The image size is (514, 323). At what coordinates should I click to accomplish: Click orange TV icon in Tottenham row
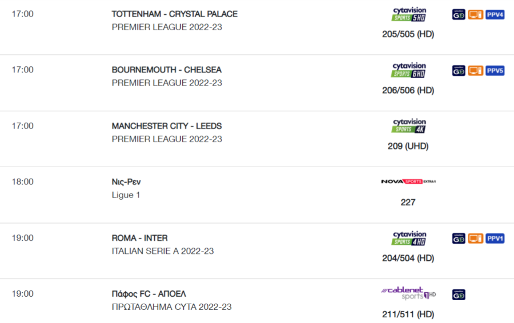pyautogui.click(x=475, y=15)
